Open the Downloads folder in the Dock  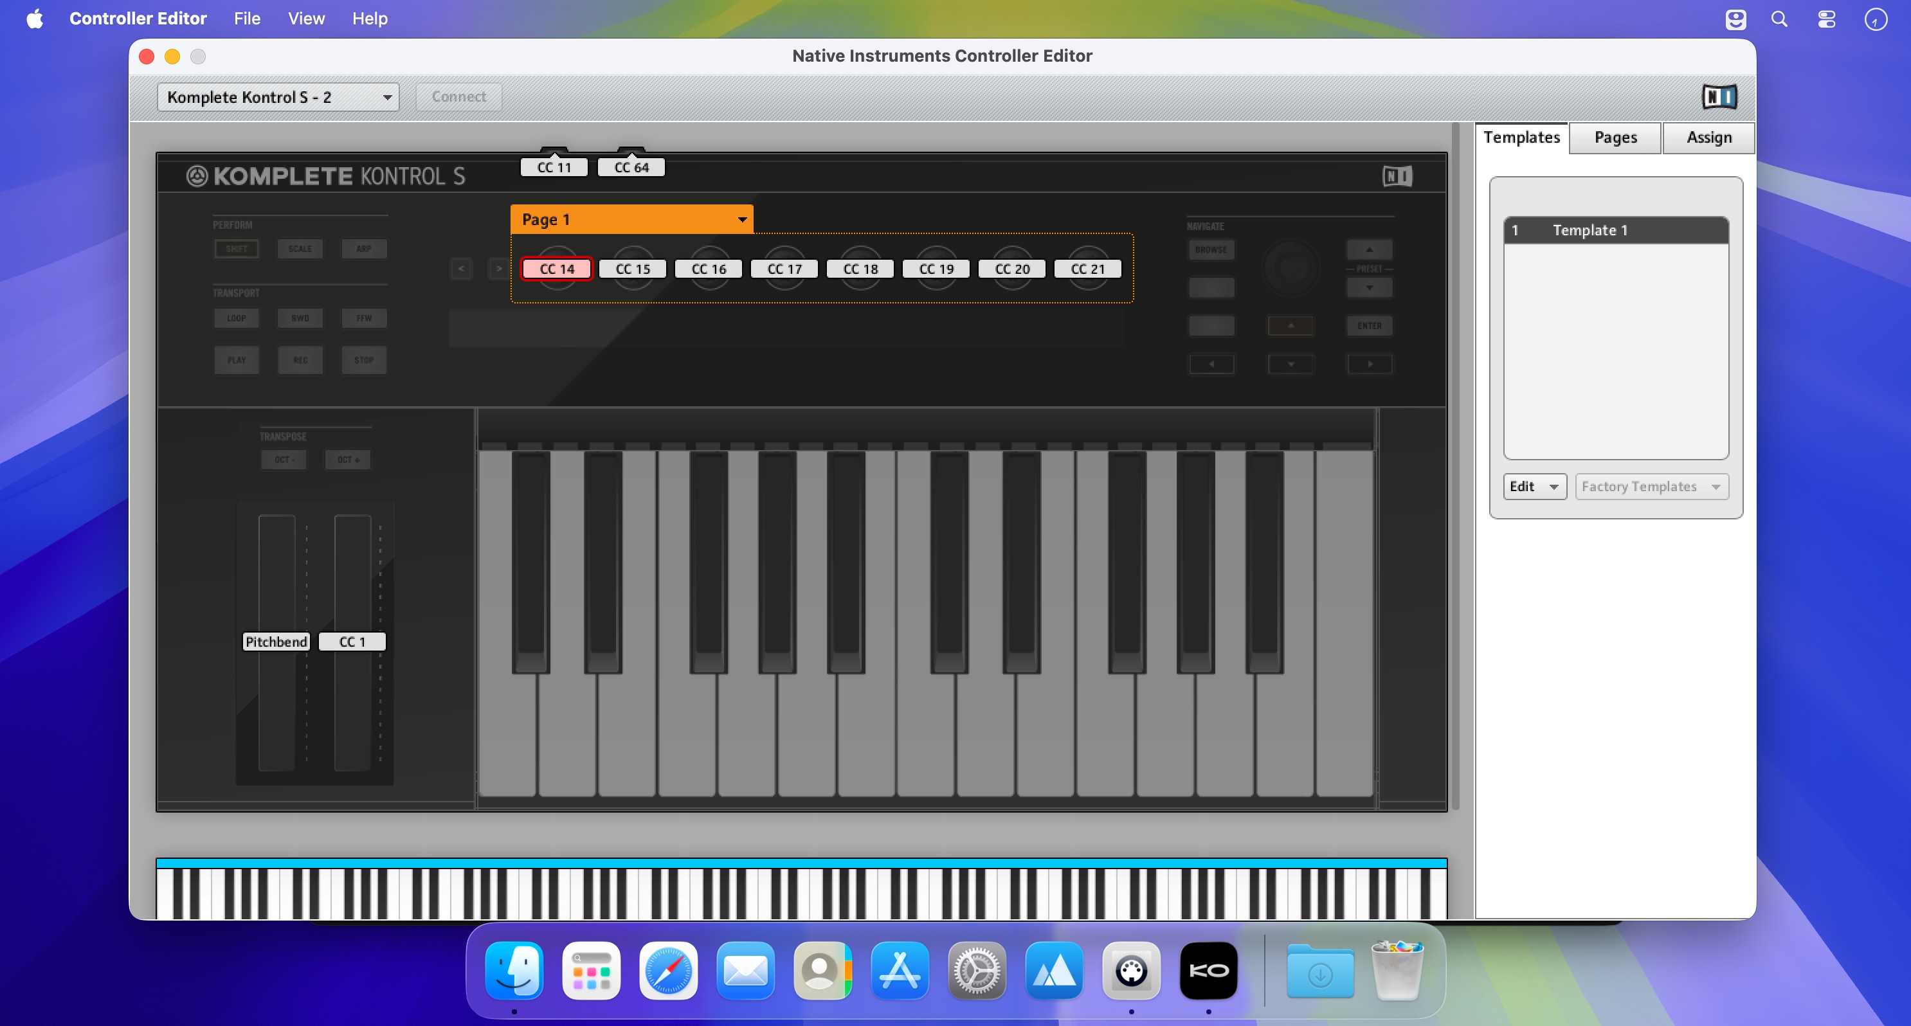(x=1319, y=970)
